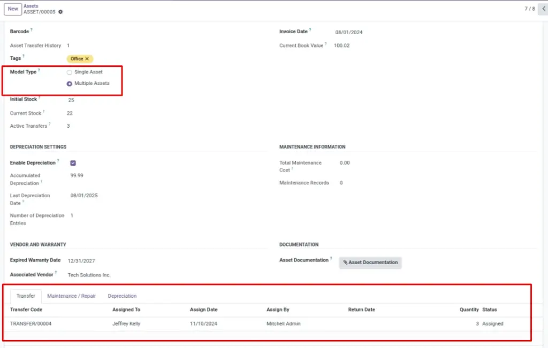Click the Jeffrey Kelly cell

click(x=126, y=324)
